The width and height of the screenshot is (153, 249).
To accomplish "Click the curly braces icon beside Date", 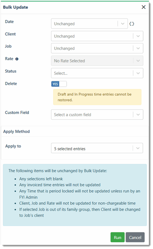I will 132,24.
